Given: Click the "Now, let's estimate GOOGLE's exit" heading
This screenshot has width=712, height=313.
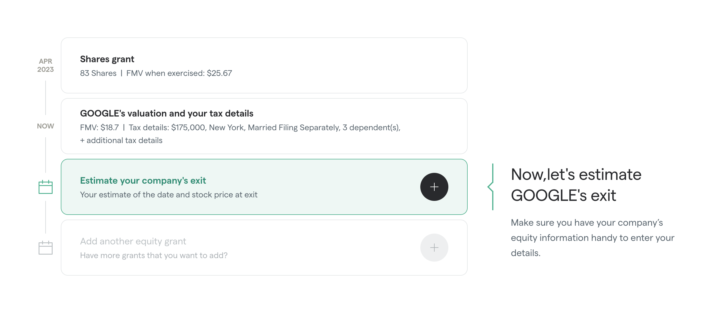Looking at the screenshot, I should tap(576, 185).
